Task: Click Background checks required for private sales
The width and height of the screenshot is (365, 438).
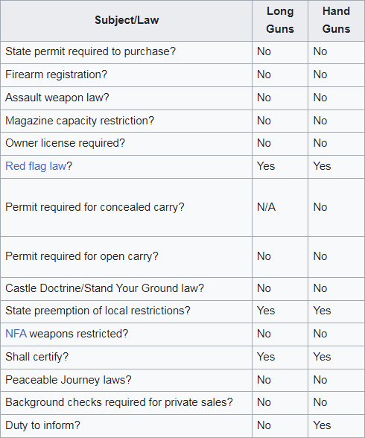Action: pyautogui.click(x=119, y=402)
